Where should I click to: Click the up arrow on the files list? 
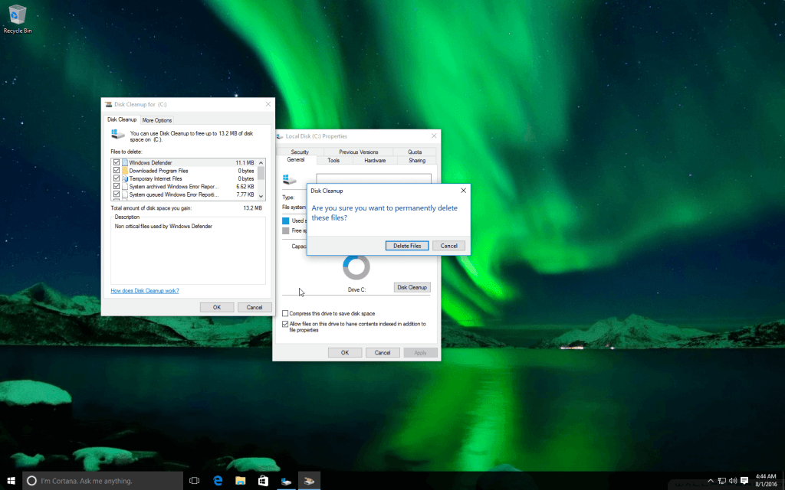(261, 162)
